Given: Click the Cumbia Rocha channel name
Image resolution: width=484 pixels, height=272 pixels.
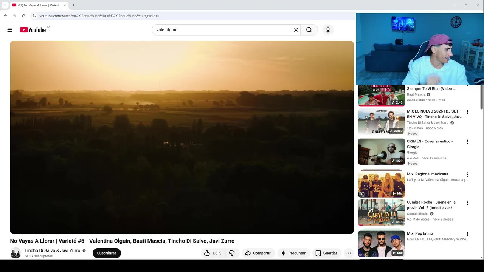Looking at the screenshot, I should coord(417,214).
